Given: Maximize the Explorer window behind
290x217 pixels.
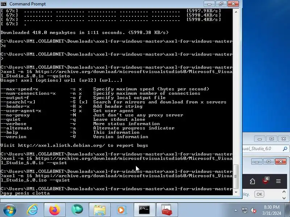Looking at the screenshot, I should point(272,139).
